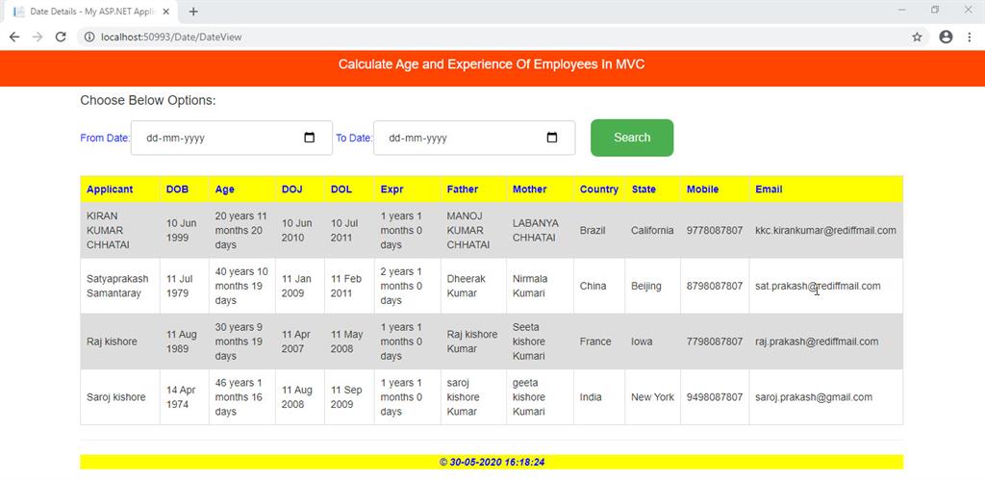Focus the From Date input field
The image size is (985, 480).
click(231, 138)
